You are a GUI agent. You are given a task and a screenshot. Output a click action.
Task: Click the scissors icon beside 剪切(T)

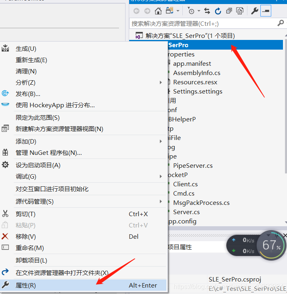tap(5, 214)
